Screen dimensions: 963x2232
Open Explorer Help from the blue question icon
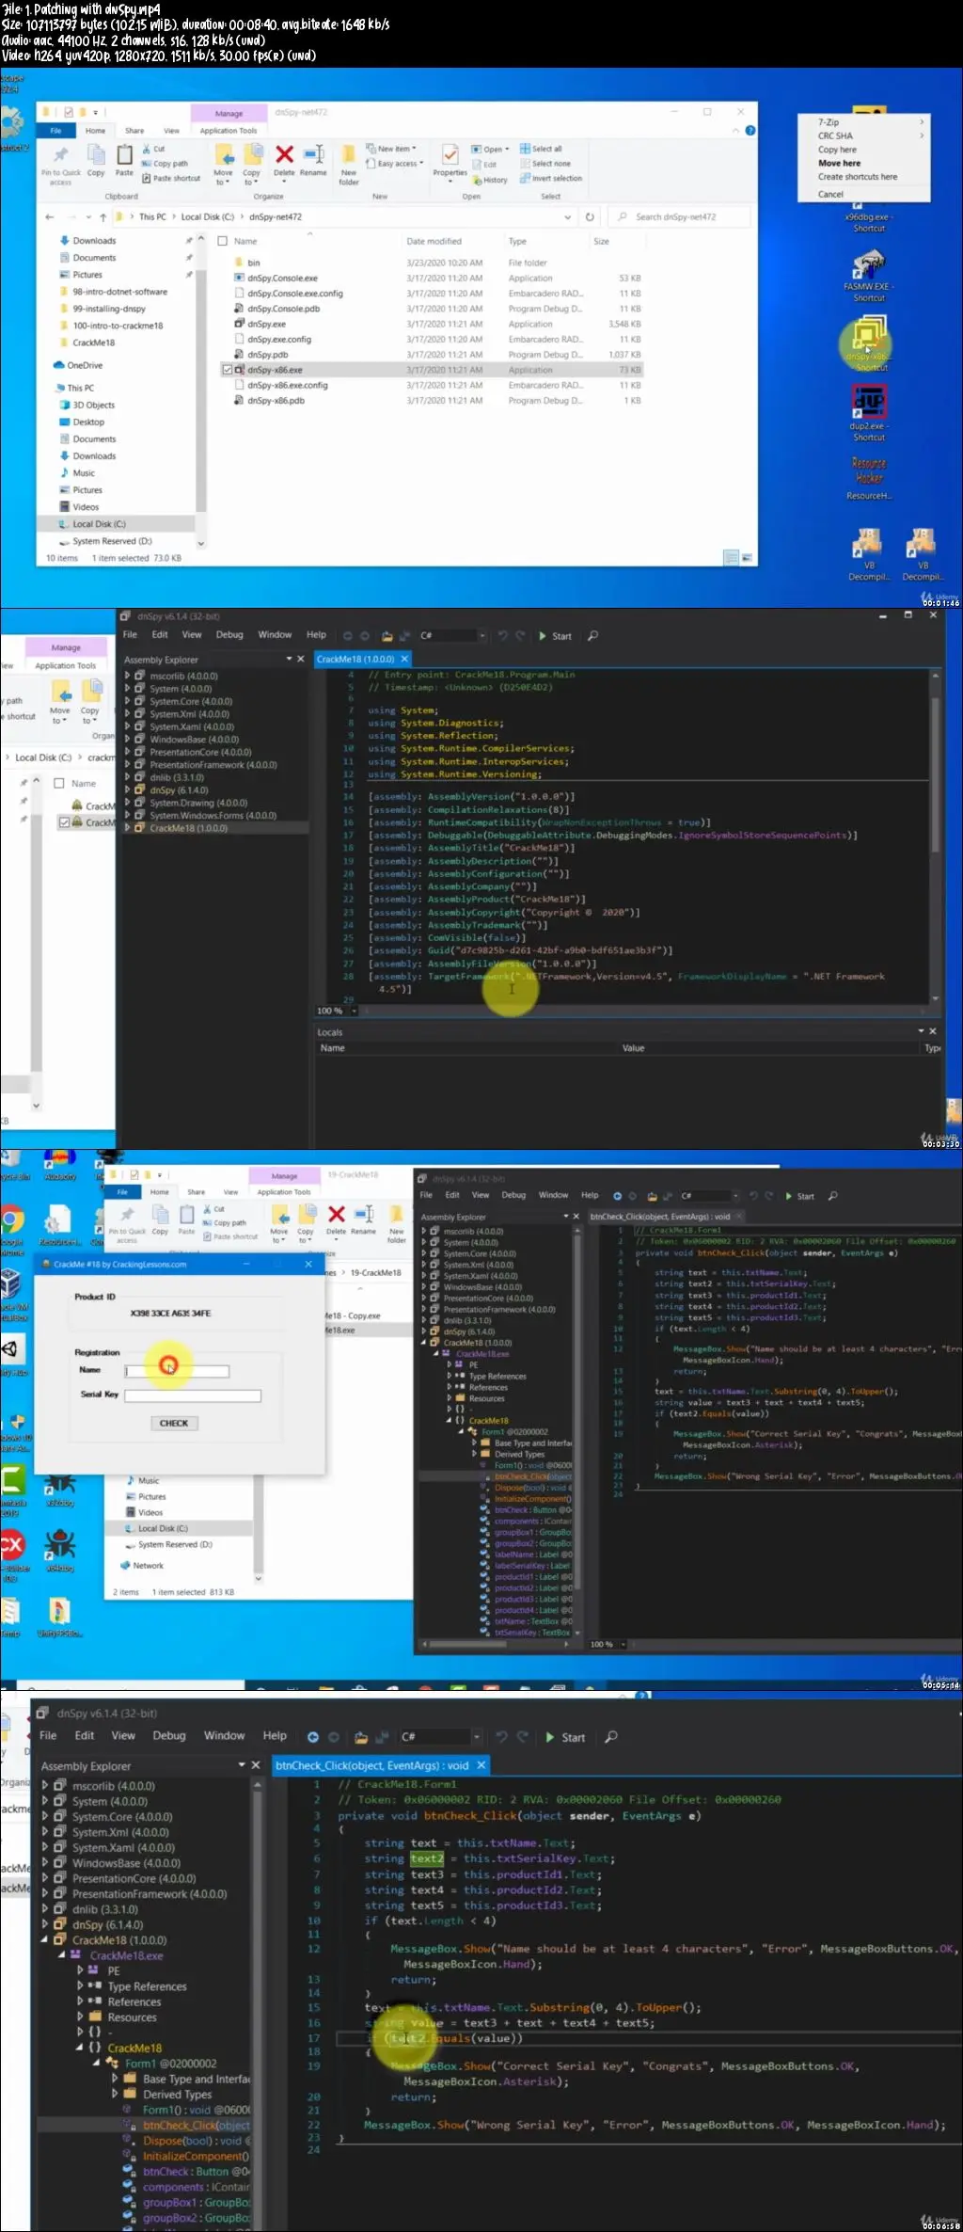click(750, 131)
